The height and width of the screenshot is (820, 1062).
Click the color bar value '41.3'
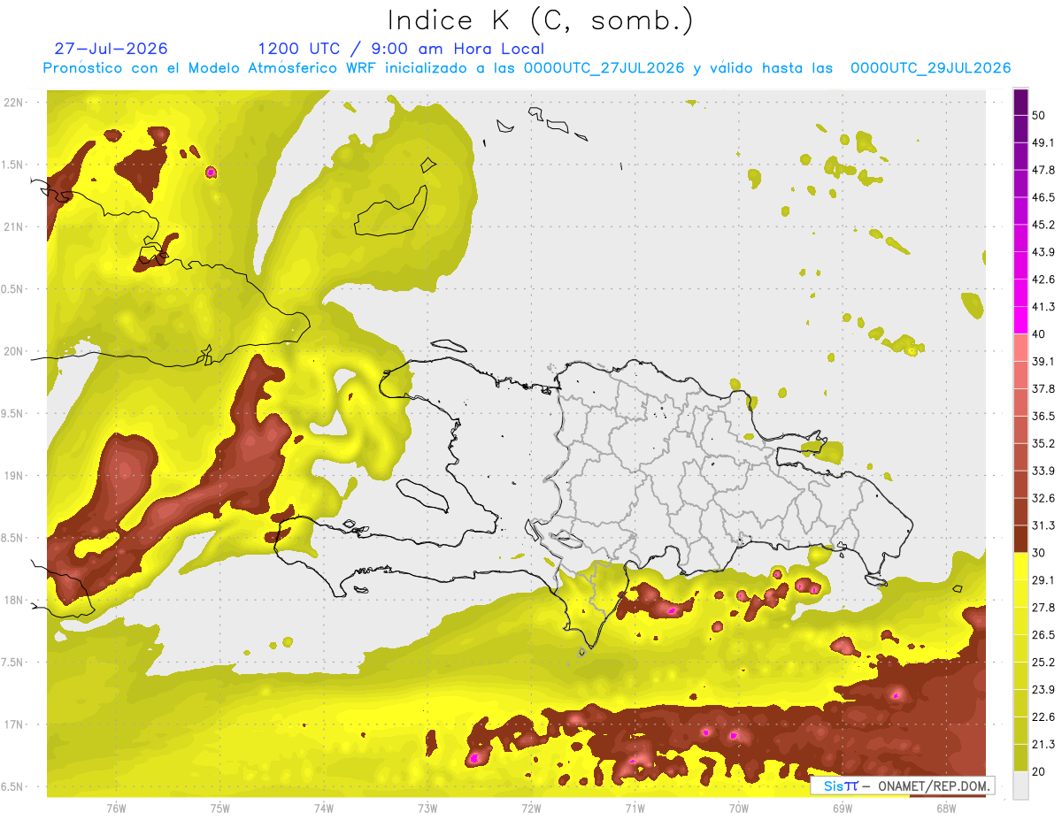[x=1043, y=307]
